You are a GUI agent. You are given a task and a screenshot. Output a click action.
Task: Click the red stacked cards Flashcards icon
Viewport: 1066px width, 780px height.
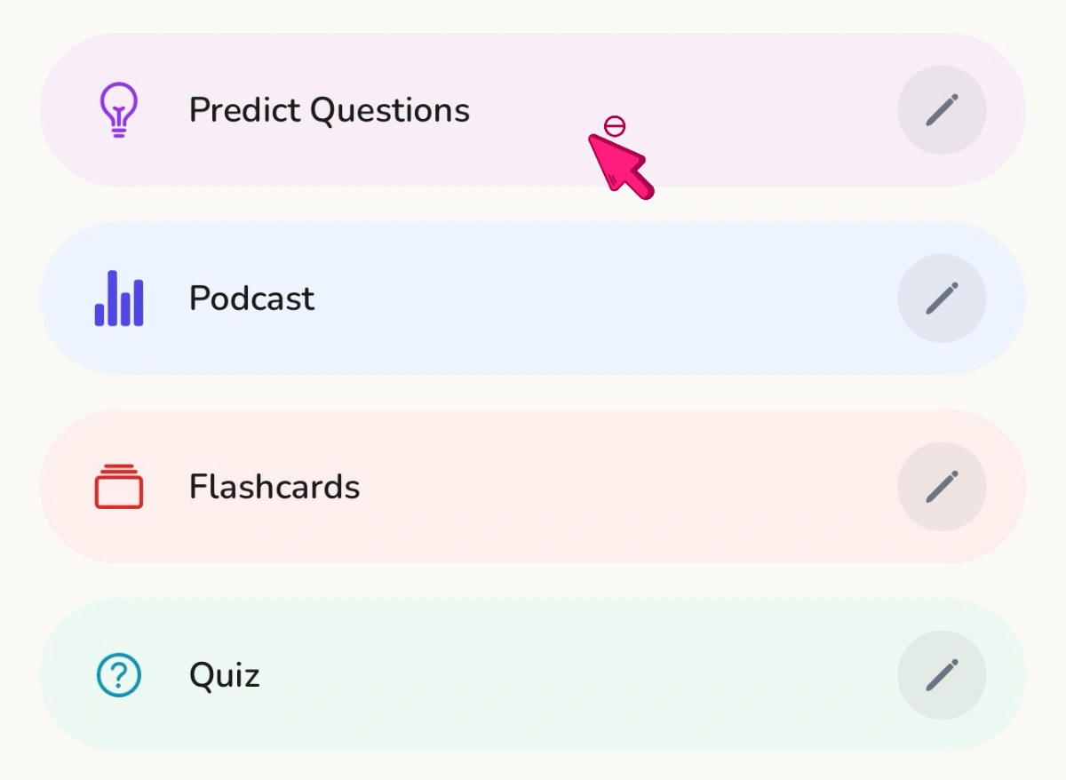119,487
